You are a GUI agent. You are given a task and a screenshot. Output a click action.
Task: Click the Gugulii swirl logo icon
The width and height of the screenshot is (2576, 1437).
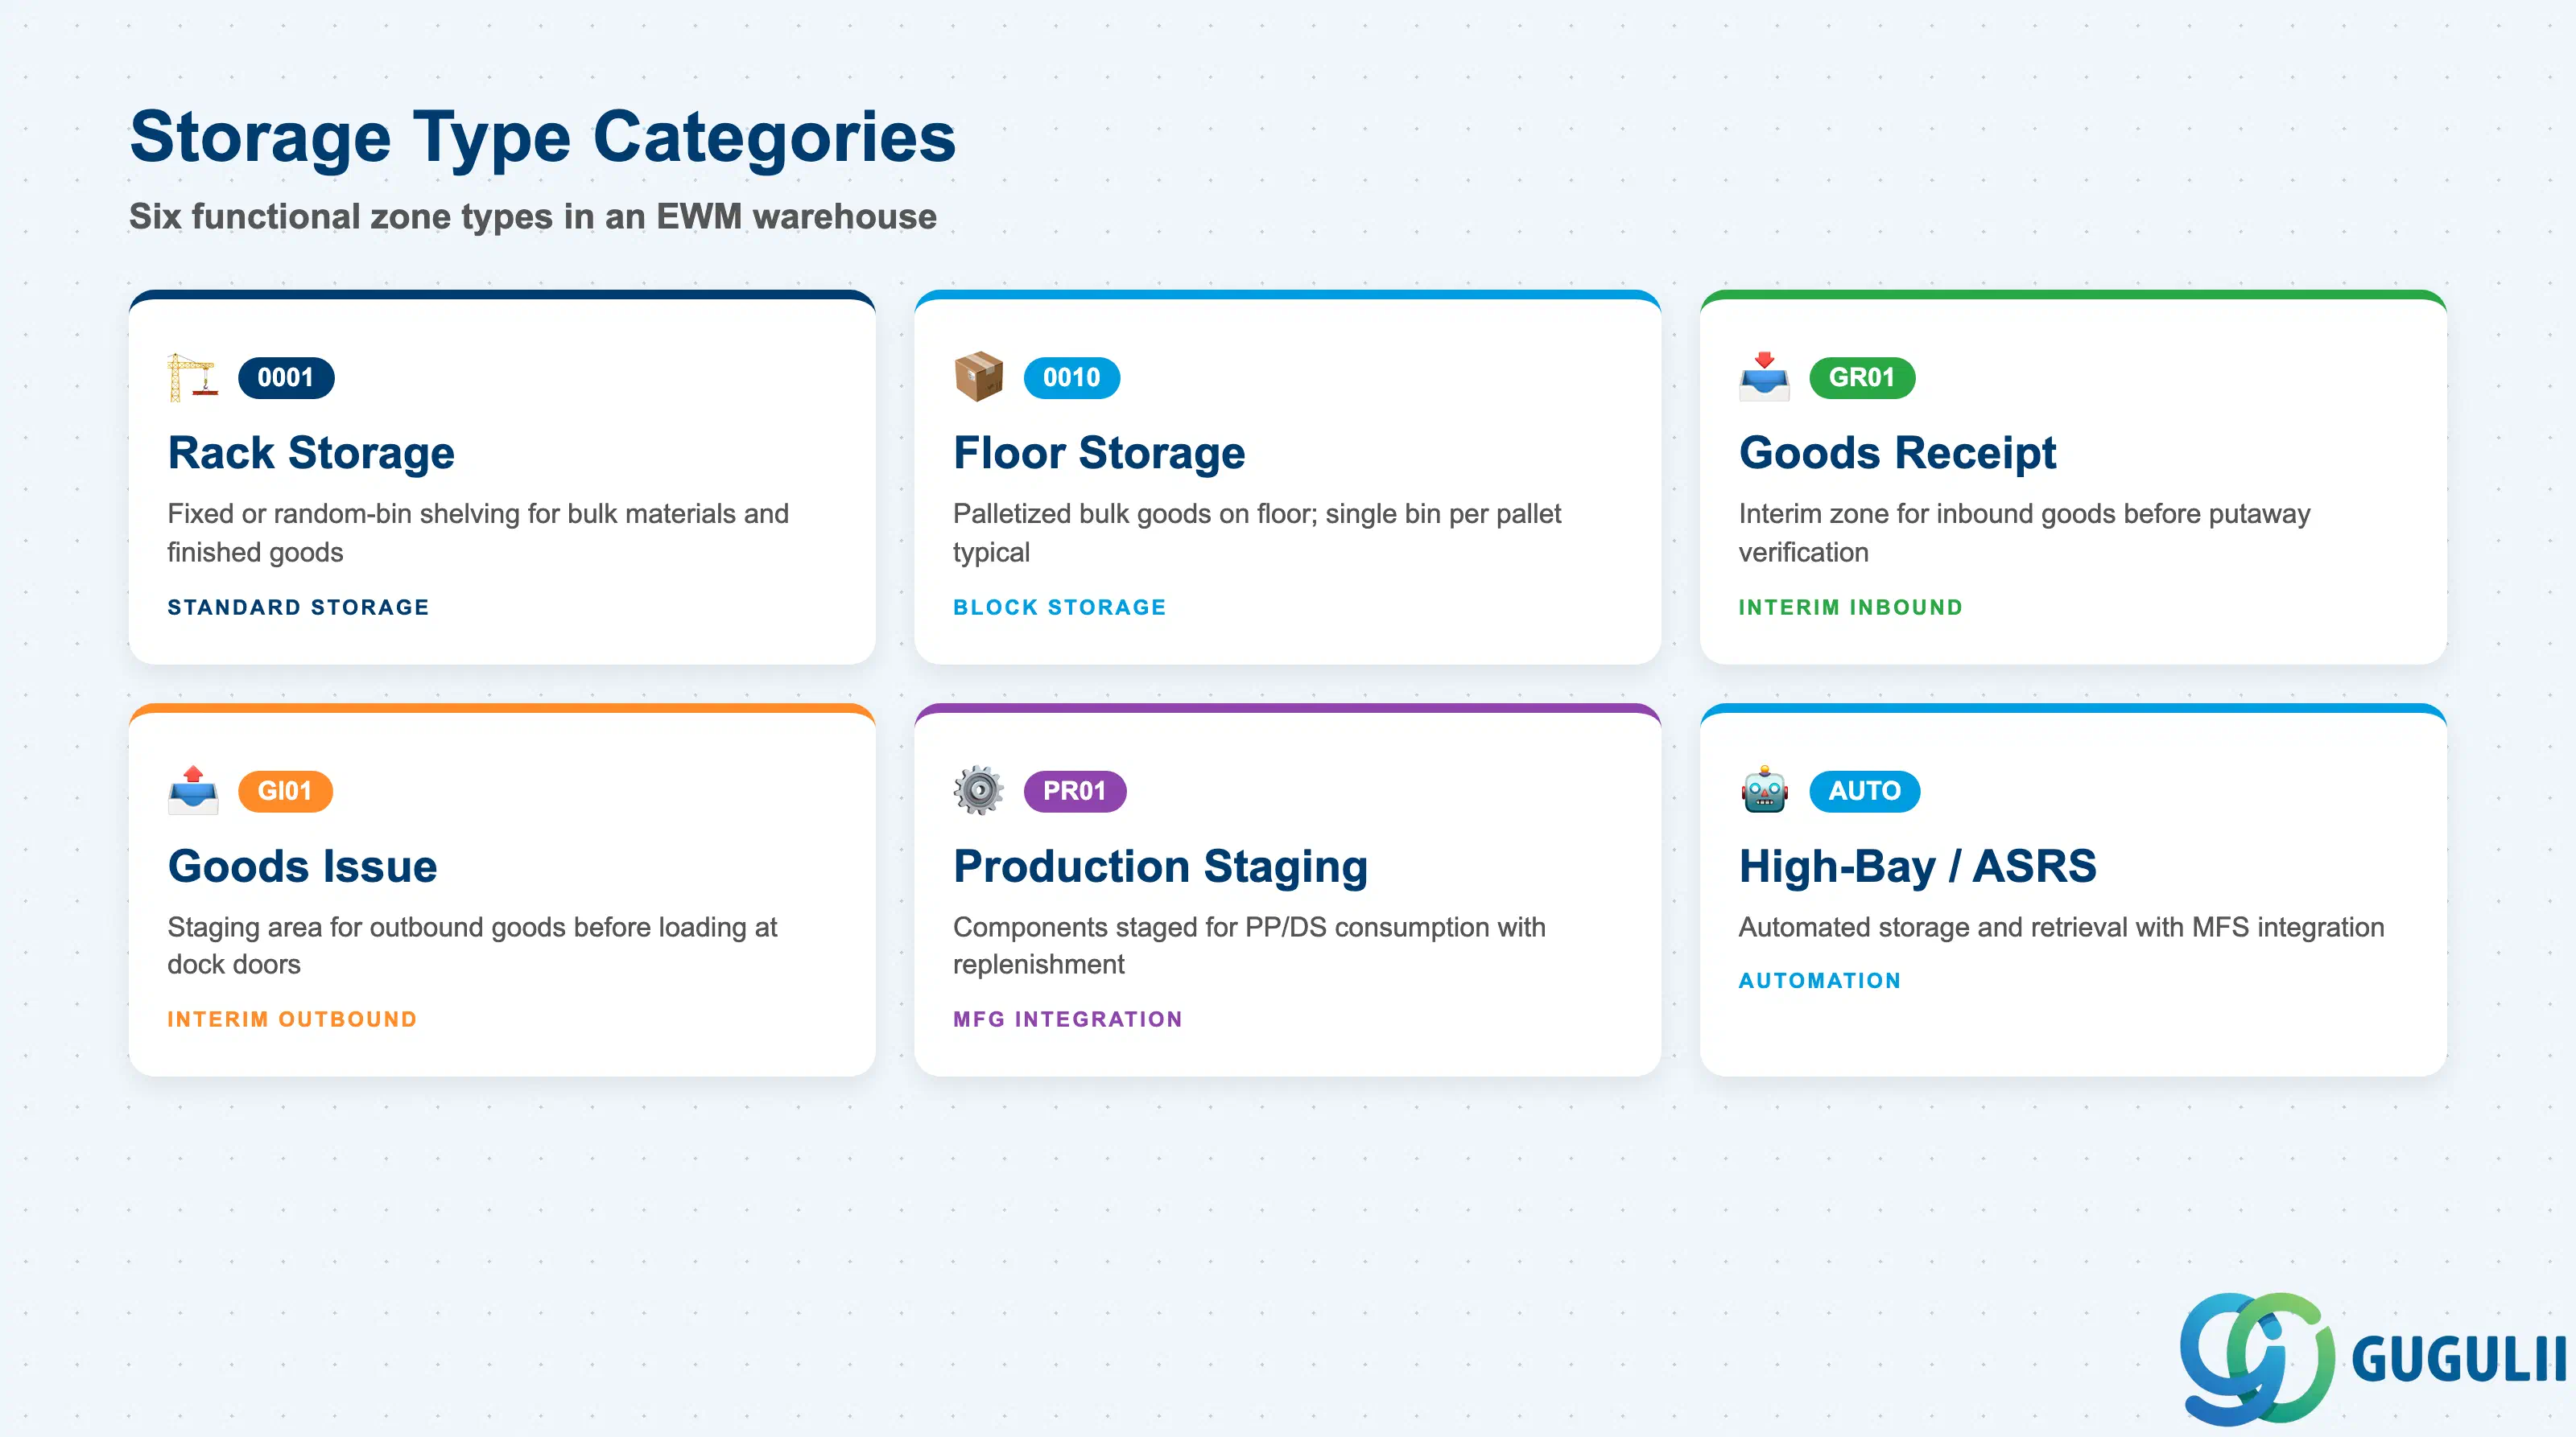tap(2257, 1358)
